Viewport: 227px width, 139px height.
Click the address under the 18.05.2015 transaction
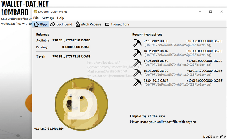[x=178, y=55]
